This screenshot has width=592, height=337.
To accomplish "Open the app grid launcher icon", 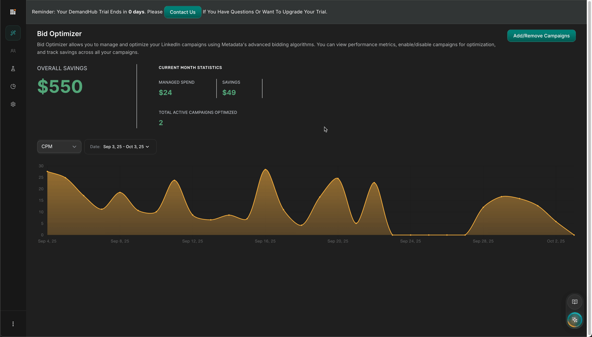I will [x=13, y=12].
